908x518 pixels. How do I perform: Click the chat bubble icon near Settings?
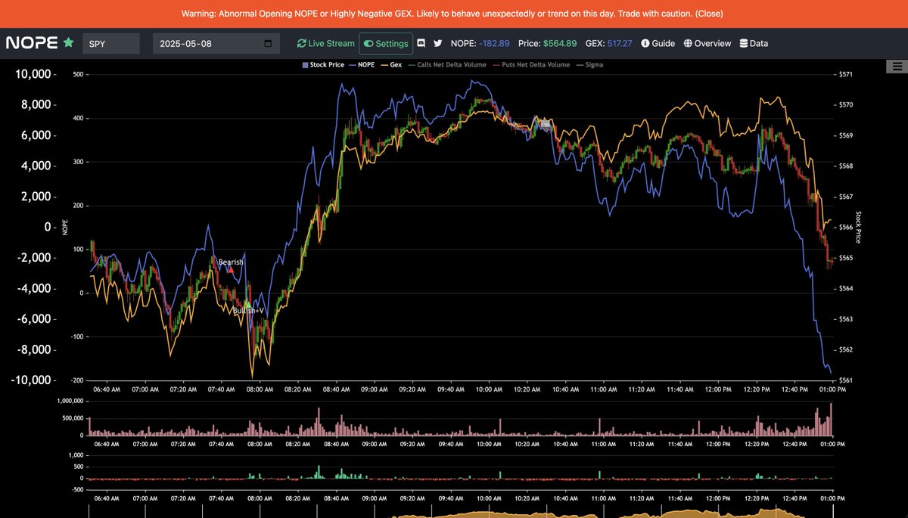point(421,43)
